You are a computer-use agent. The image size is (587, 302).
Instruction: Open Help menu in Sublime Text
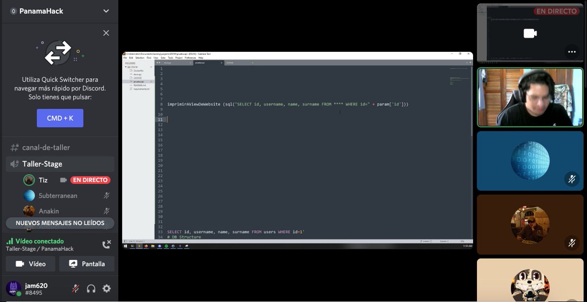[201, 58]
